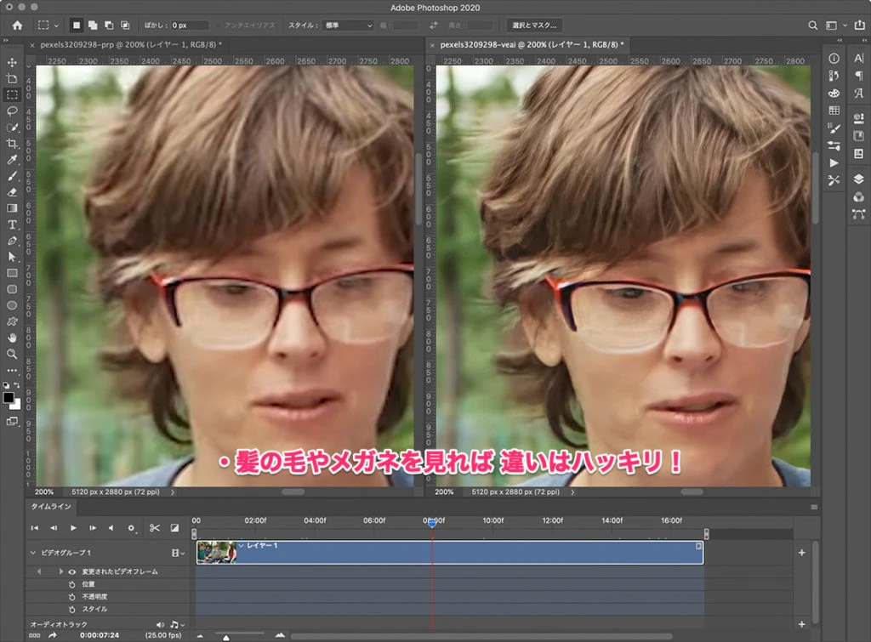
Task: Select the Zoom tool
Action: pyautogui.click(x=12, y=354)
